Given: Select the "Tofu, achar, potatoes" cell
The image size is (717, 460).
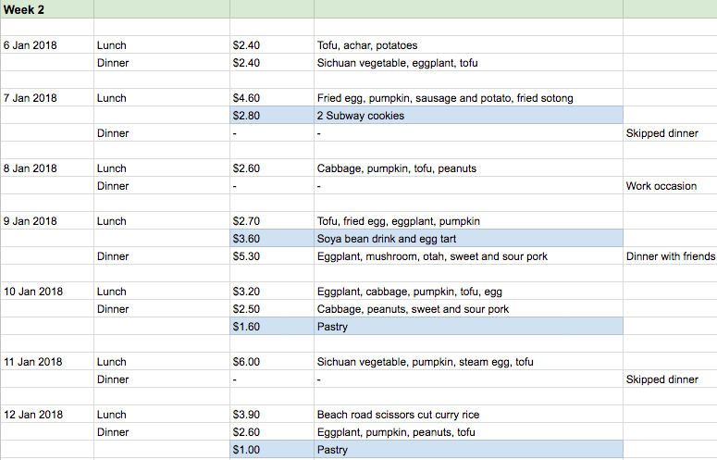Looking at the screenshot, I should click(467, 45).
